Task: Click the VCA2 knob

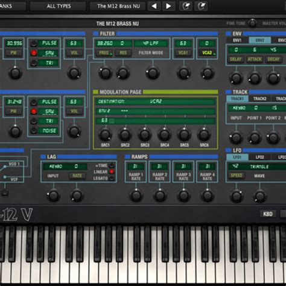Action: coord(207,73)
